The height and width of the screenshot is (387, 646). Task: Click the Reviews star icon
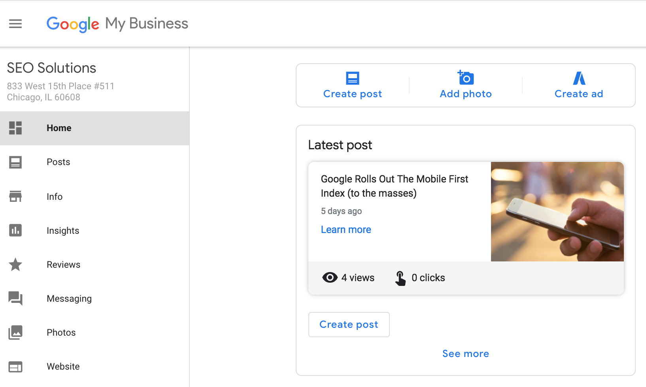pos(15,265)
